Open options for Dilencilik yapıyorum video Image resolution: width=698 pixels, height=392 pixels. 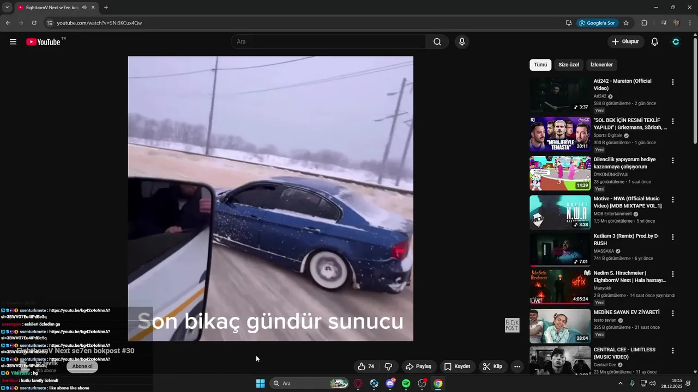click(672, 161)
